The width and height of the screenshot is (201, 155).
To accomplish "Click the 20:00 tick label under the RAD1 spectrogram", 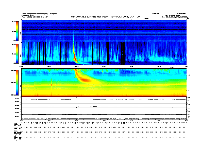I will pos(159,67).
